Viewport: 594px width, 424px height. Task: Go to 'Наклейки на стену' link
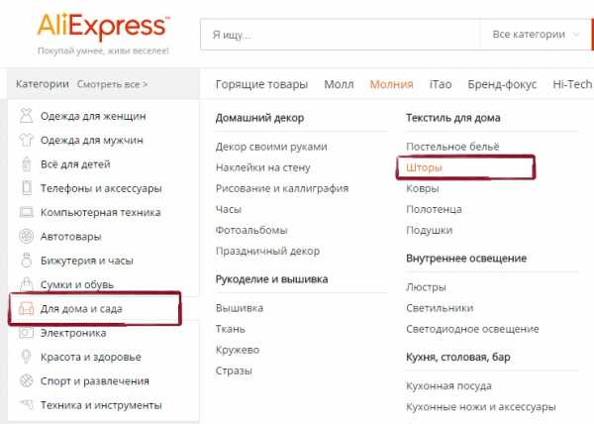(x=261, y=167)
